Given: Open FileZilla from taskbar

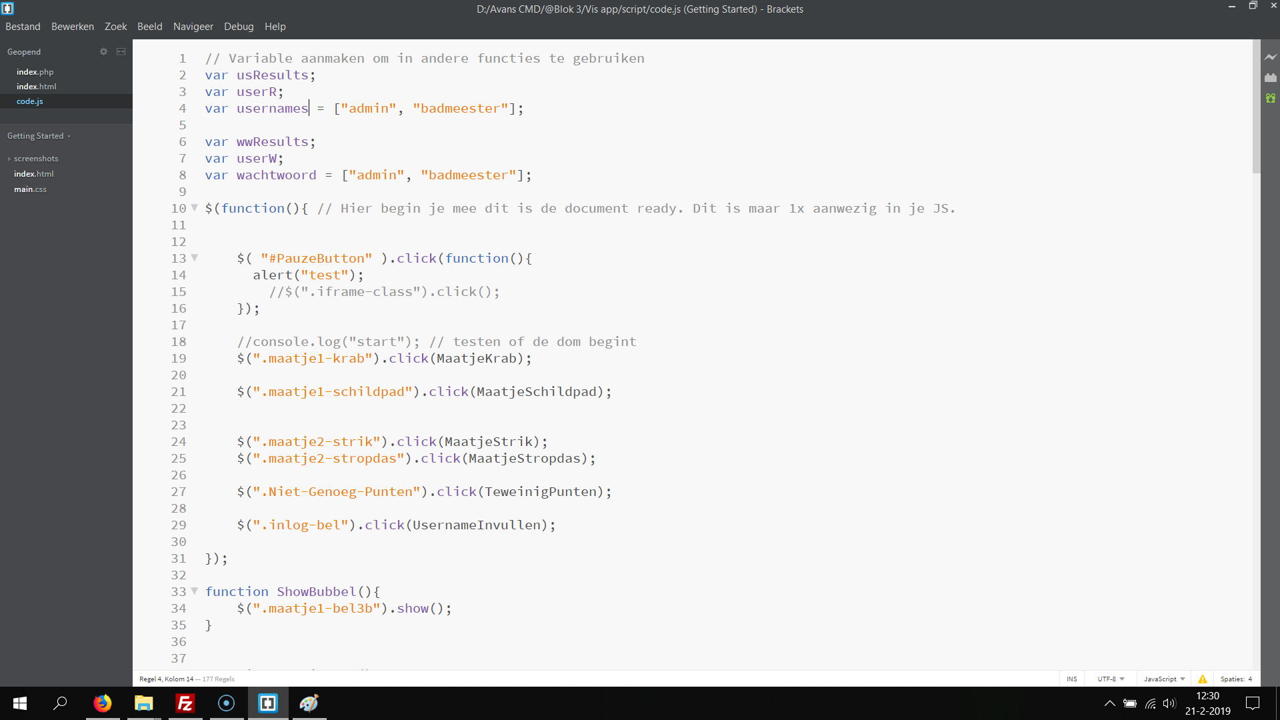Looking at the screenshot, I should pyautogui.click(x=185, y=703).
